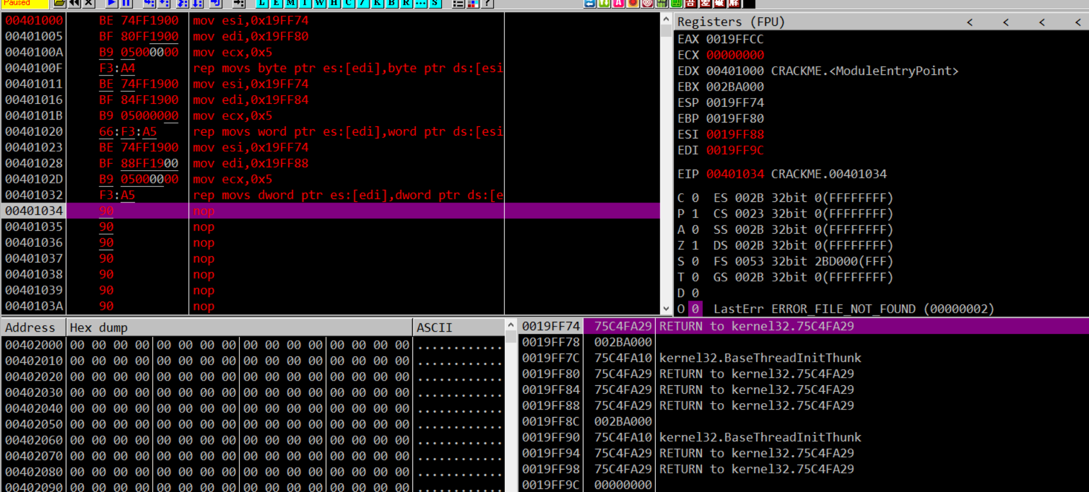Viewport: 1089px width, 492px height.
Task: Toggle the S sign flag value
Action: click(x=696, y=261)
